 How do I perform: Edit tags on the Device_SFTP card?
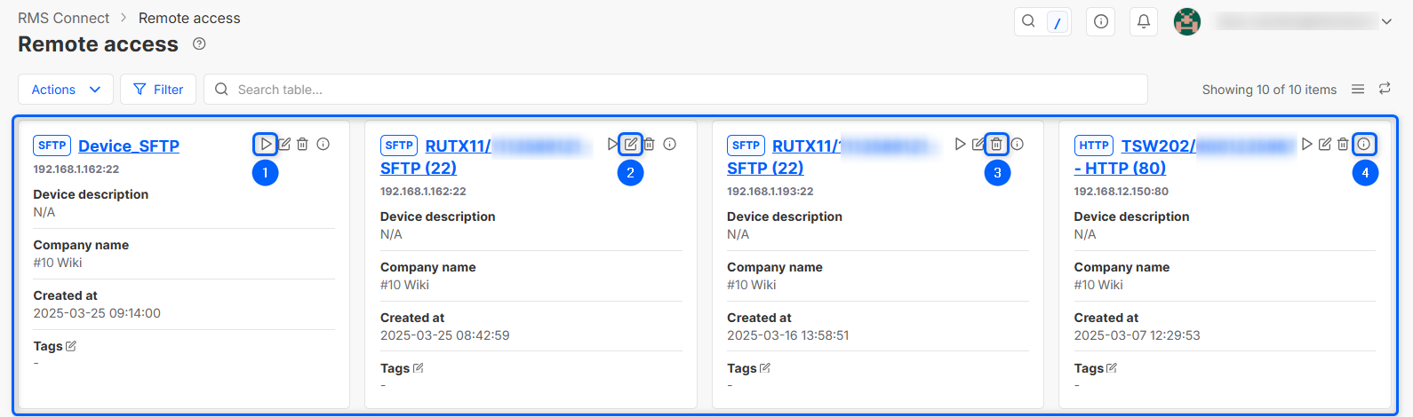(71, 346)
